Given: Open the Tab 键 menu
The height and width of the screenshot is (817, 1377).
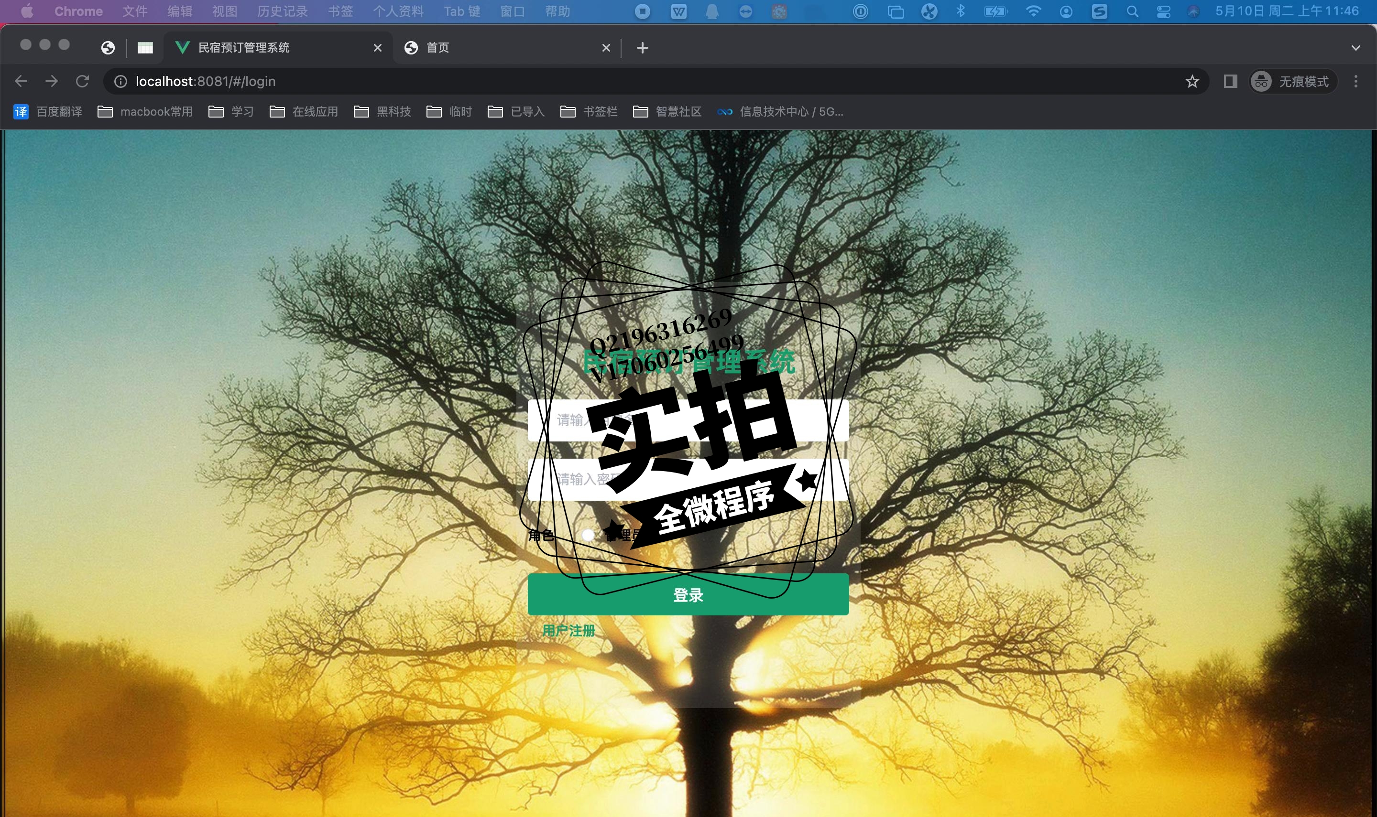Looking at the screenshot, I should pos(462,11).
